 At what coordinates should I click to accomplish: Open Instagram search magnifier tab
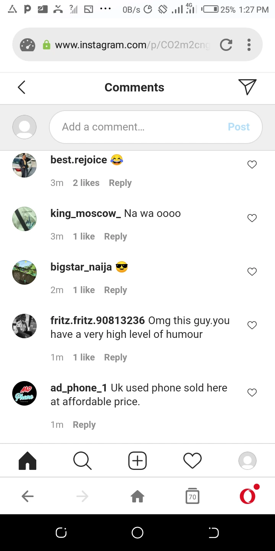tap(82, 460)
